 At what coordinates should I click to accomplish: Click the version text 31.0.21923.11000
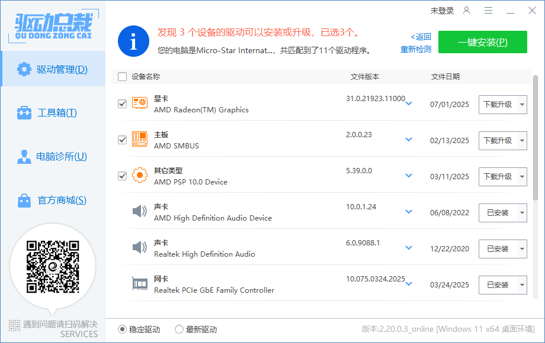[376, 99]
